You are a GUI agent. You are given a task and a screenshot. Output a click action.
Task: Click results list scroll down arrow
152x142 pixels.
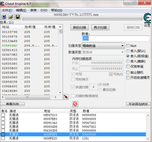pos(60,93)
